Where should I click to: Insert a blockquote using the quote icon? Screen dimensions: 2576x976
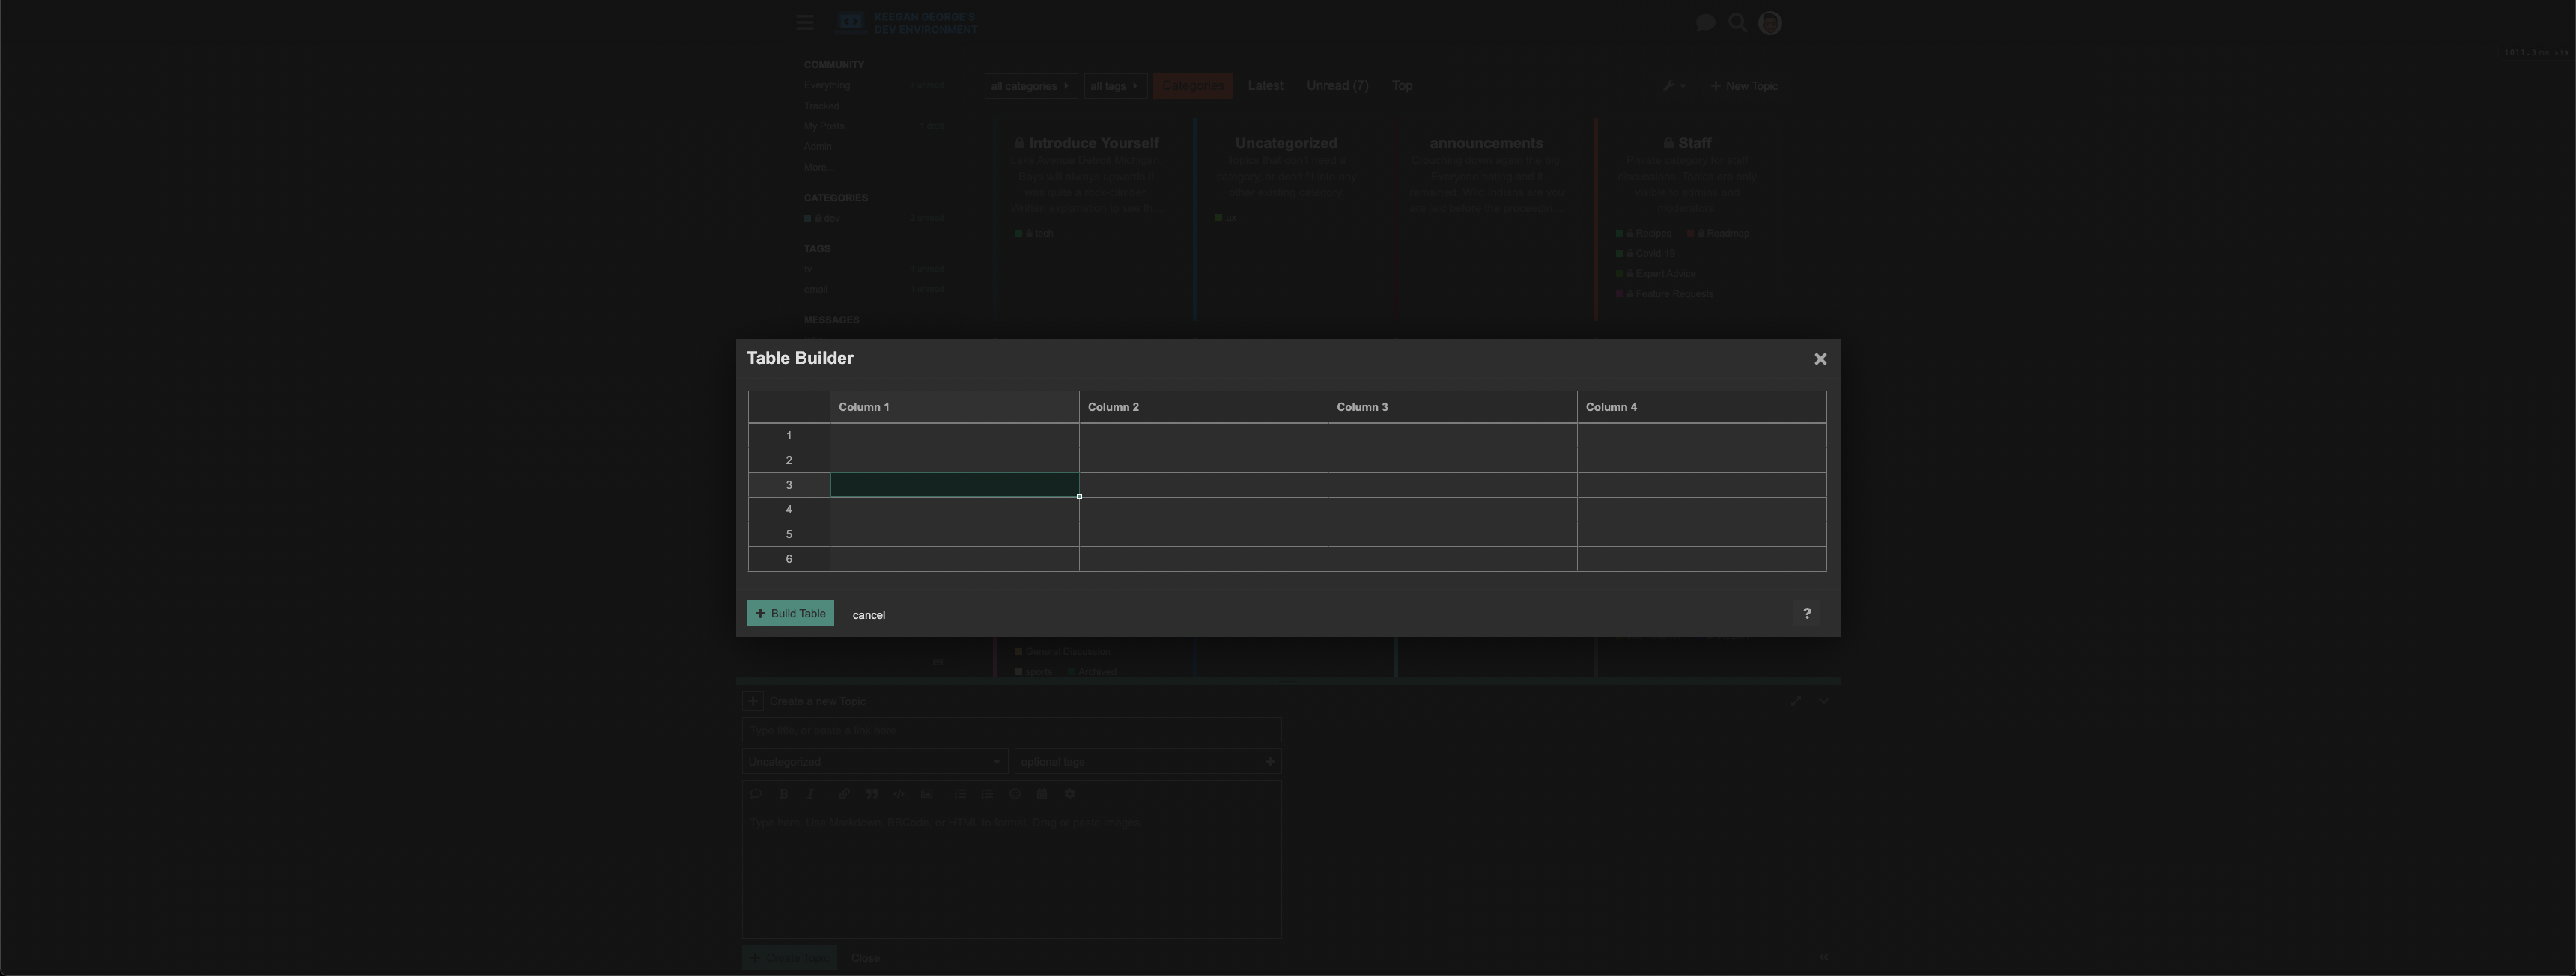tap(872, 793)
